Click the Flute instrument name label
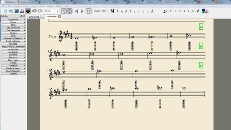 click(52, 36)
